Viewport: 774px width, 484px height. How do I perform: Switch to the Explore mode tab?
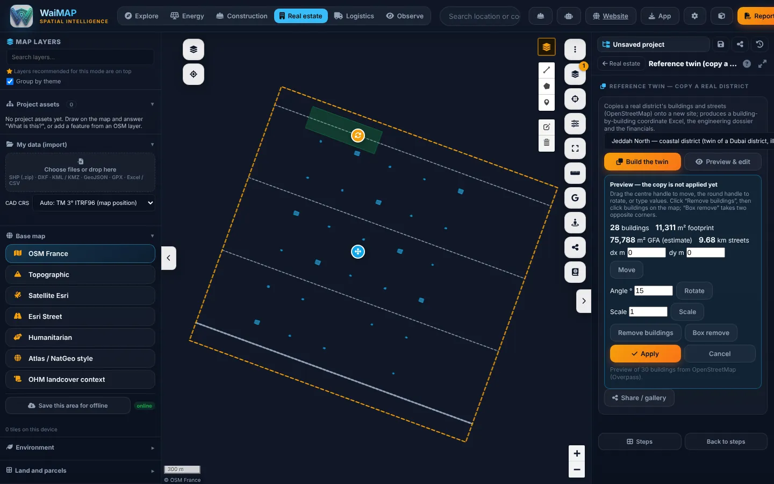pyautogui.click(x=142, y=16)
